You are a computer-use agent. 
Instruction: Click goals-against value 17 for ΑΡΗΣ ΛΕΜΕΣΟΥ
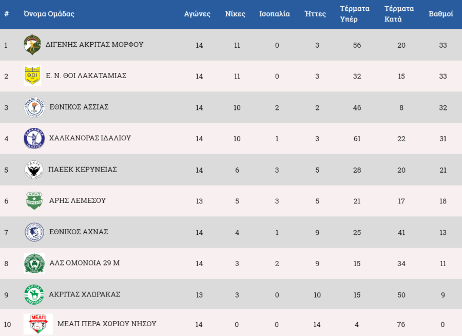pos(401,201)
